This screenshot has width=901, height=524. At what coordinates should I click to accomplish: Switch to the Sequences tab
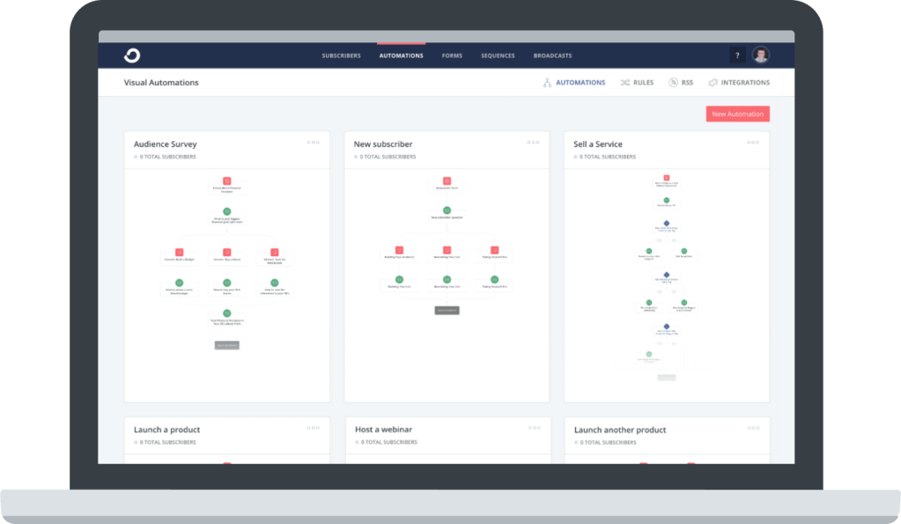(498, 55)
